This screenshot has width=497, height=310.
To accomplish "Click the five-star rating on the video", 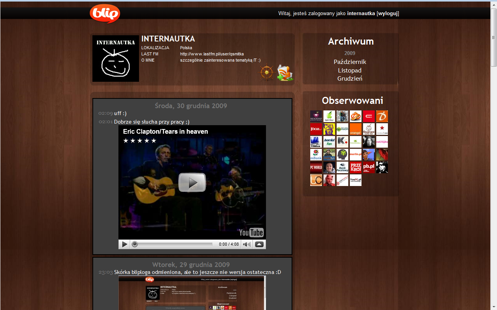I will pos(140,141).
